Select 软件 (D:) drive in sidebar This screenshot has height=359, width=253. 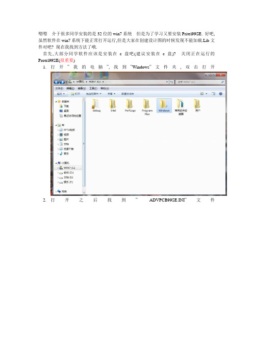click(x=66, y=173)
